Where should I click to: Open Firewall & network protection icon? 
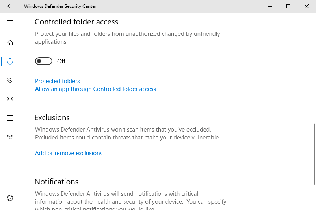pos(10,99)
